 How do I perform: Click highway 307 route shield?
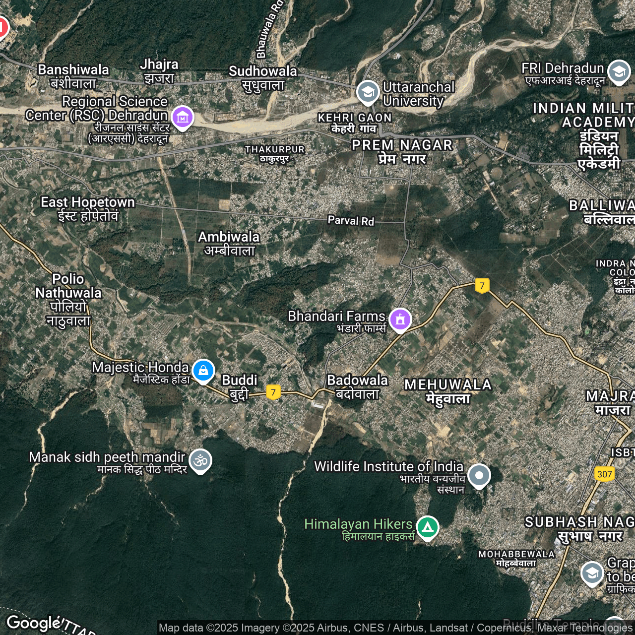[604, 474]
